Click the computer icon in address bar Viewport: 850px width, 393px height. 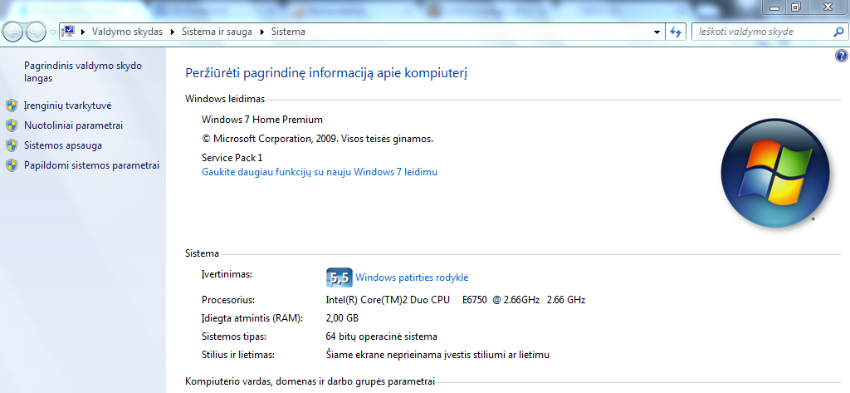68,32
